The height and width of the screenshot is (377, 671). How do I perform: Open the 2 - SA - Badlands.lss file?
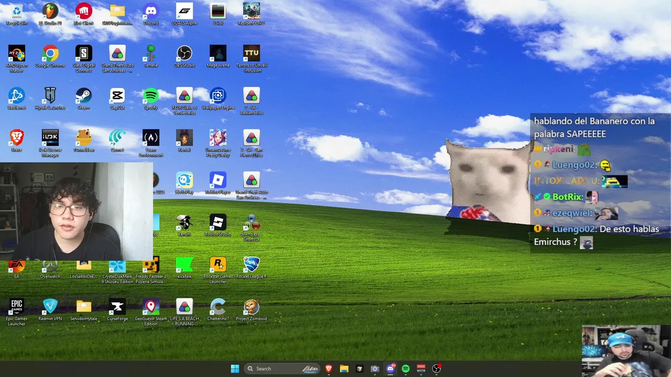(252, 101)
